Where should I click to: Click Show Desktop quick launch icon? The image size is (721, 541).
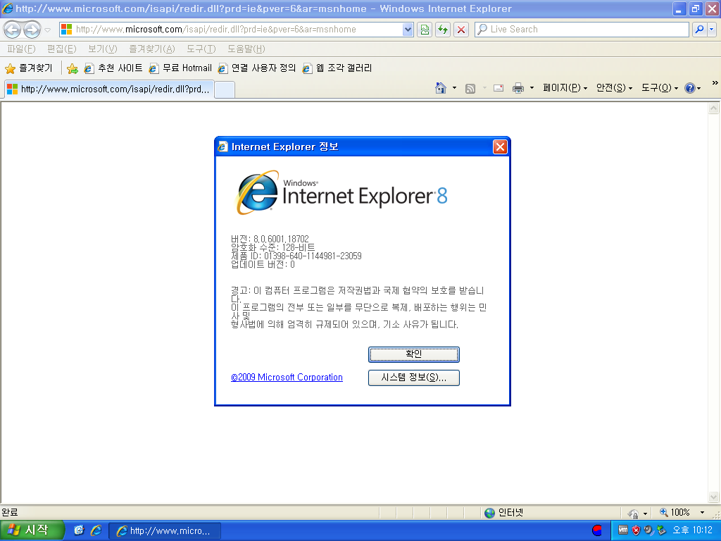[x=79, y=530]
